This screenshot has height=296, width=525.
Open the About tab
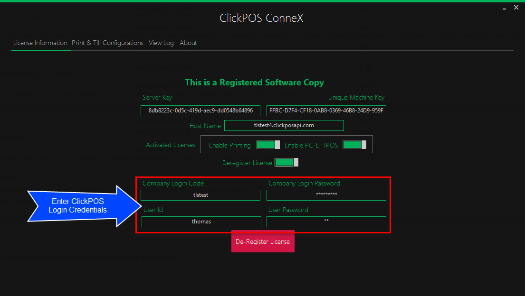pos(188,43)
